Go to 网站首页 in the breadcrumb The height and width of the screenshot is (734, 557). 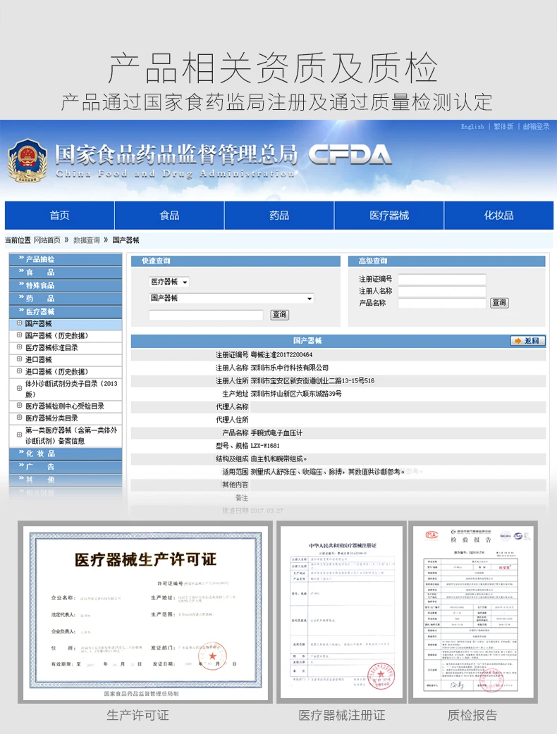(x=47, y=240)
